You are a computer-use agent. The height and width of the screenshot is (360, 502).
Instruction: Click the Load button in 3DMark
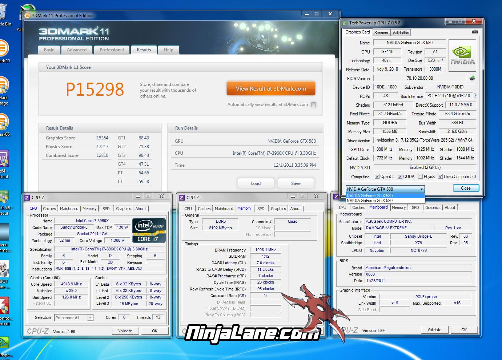[256, 183]
